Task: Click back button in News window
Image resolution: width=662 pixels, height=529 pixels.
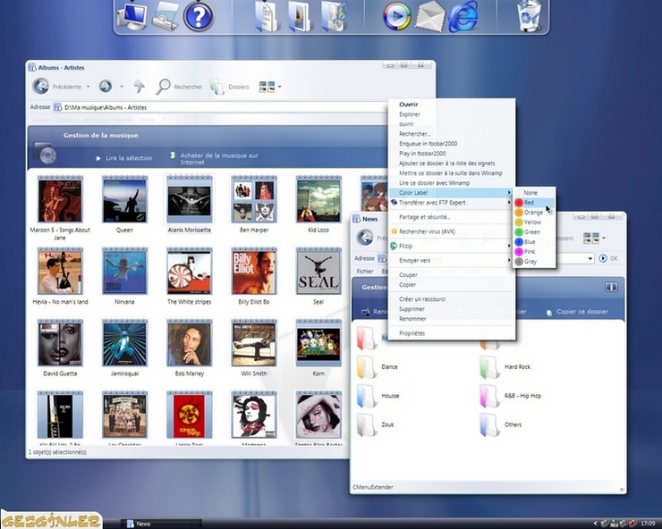Action: coord(365,237)
